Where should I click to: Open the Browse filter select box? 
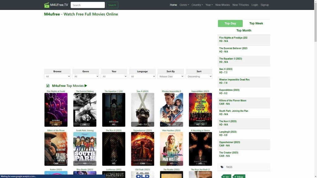tap(57, 77)
